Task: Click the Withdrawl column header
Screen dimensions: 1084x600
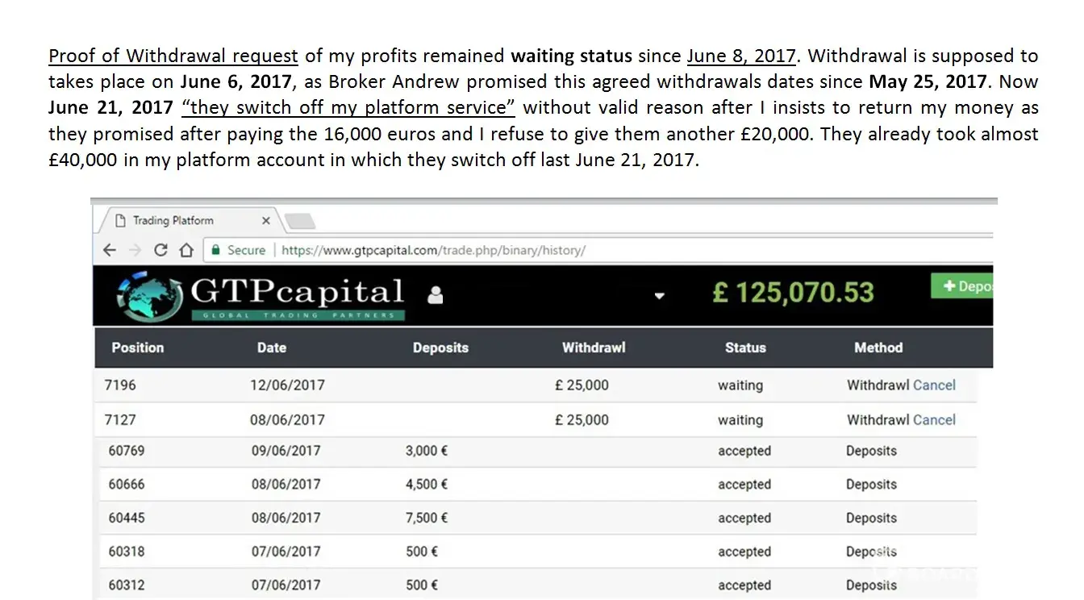Action: coord(594,348)
